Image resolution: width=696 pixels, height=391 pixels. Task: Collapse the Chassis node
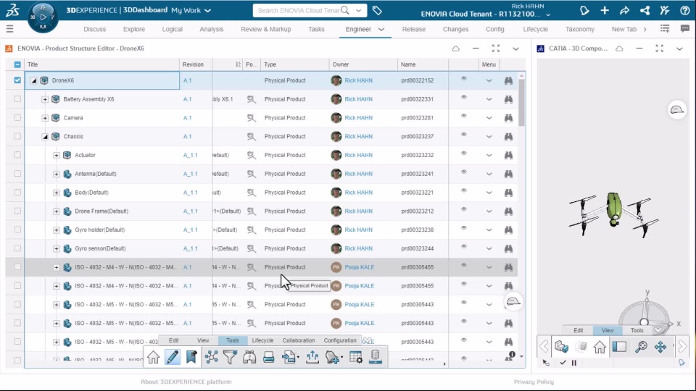(x=45, y=137)
